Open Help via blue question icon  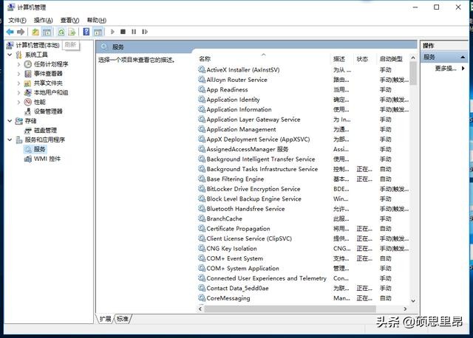pyautogui.click(x=86, y=32)
